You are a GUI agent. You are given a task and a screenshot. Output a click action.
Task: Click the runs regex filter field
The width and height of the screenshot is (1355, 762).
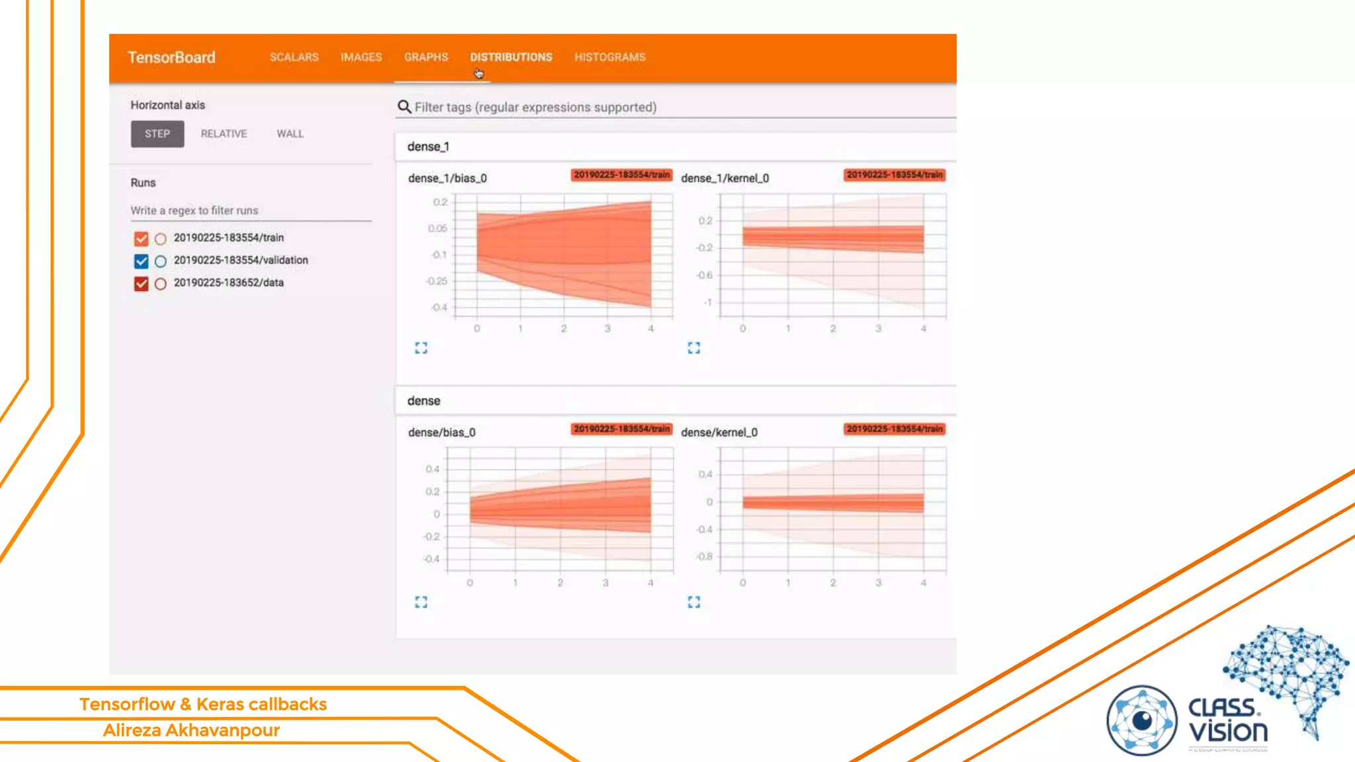250,210
